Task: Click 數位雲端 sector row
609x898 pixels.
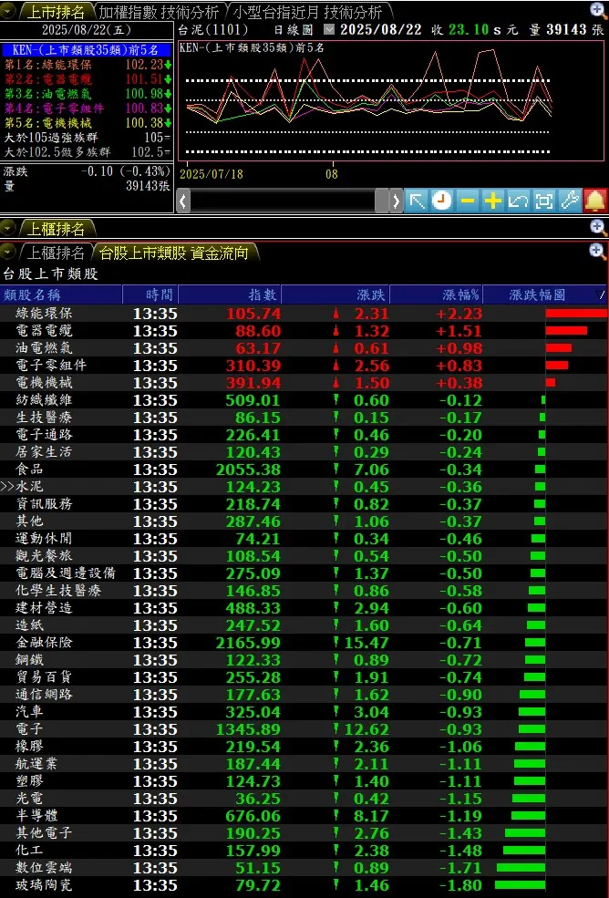Action: coord(304,868)
